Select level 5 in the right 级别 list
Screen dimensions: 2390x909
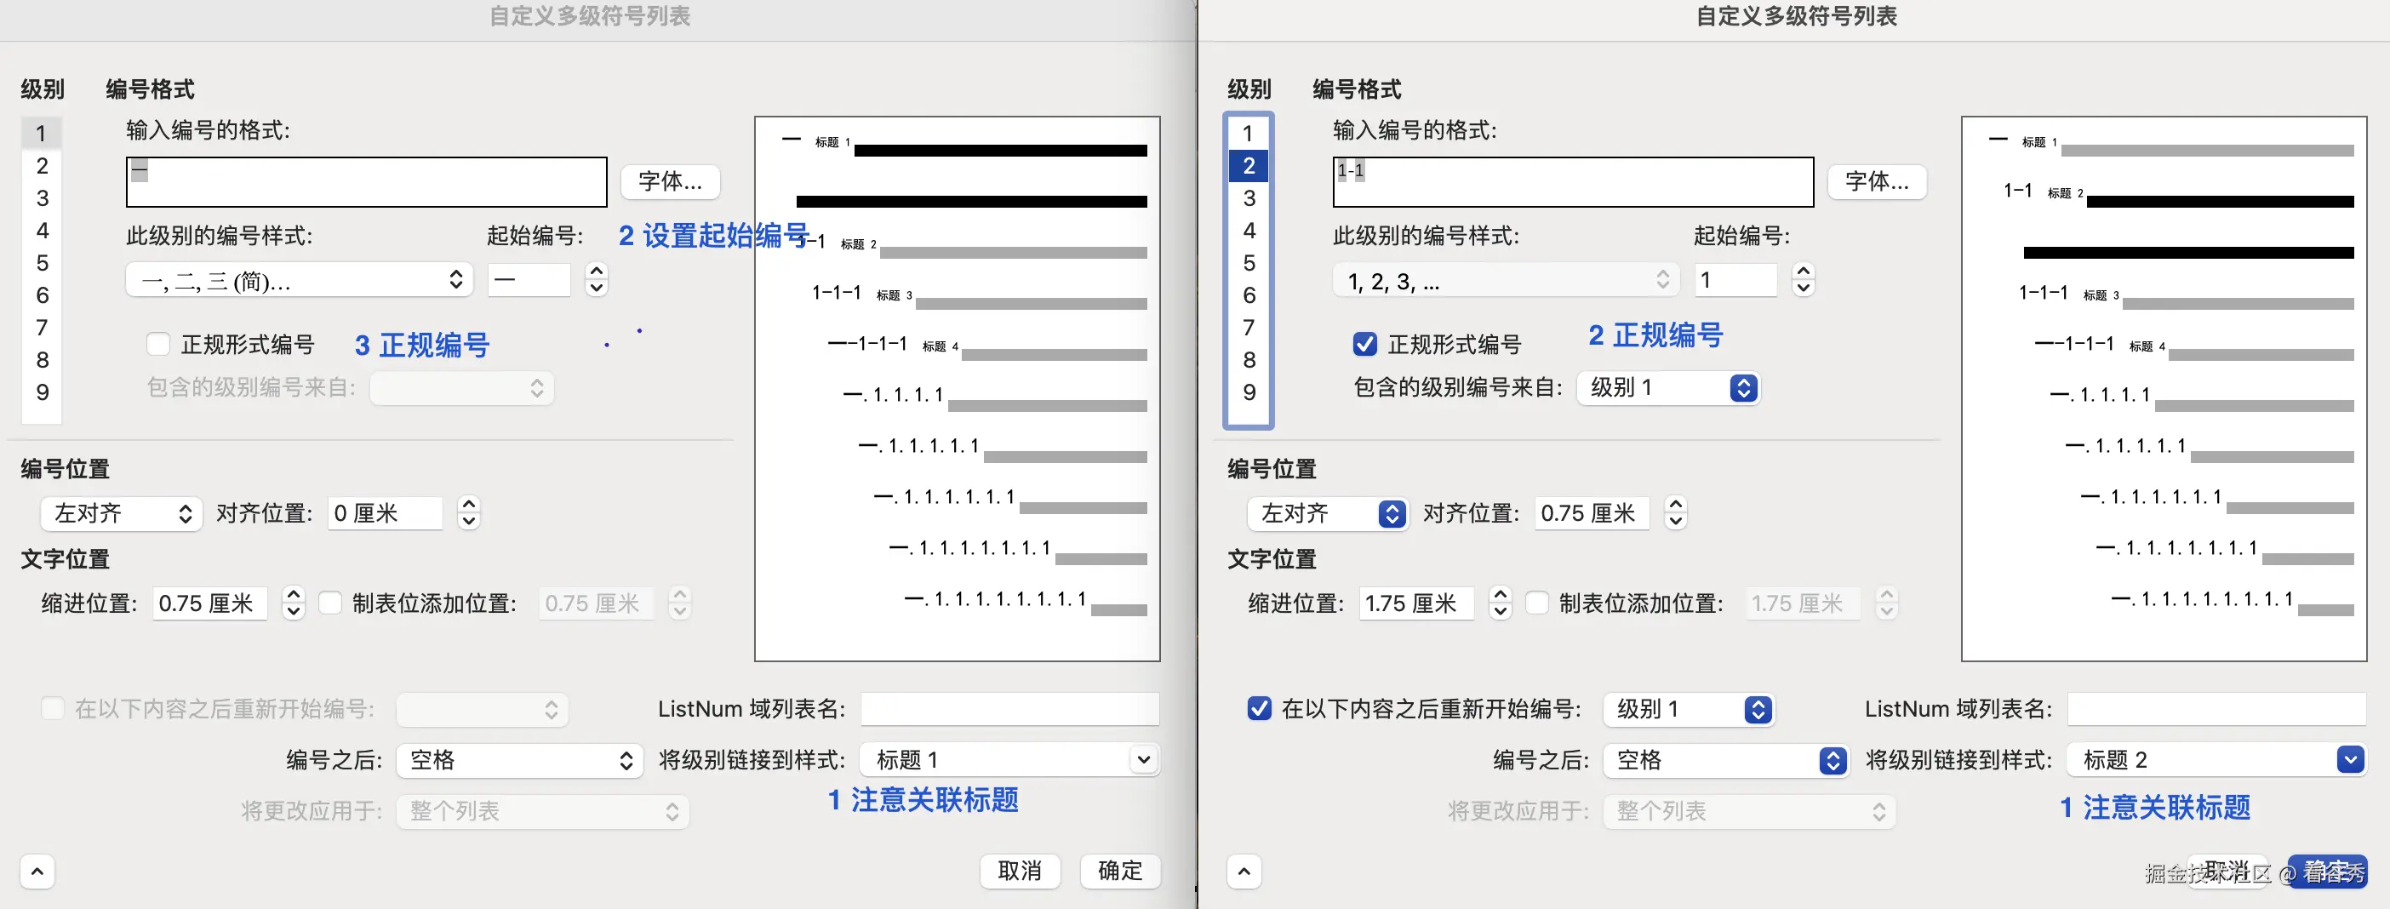(x=1248, y=262)
